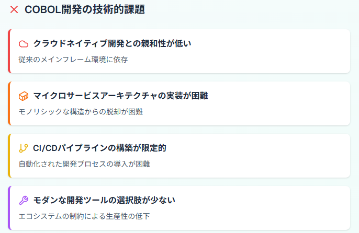Click the モノリシックな構造からの脱却が困難 description
Screen dimensions: 359x233
coord(81,112)
